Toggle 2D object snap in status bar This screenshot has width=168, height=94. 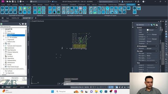tap(112, 87)
